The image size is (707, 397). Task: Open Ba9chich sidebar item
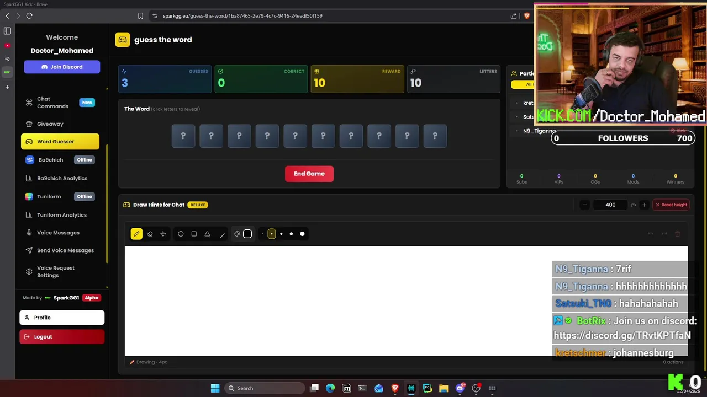coord(60,160)
